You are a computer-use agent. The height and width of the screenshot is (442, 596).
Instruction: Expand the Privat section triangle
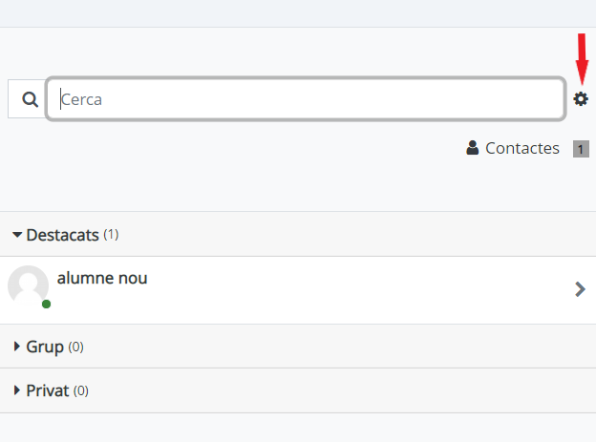click(16, 390)
